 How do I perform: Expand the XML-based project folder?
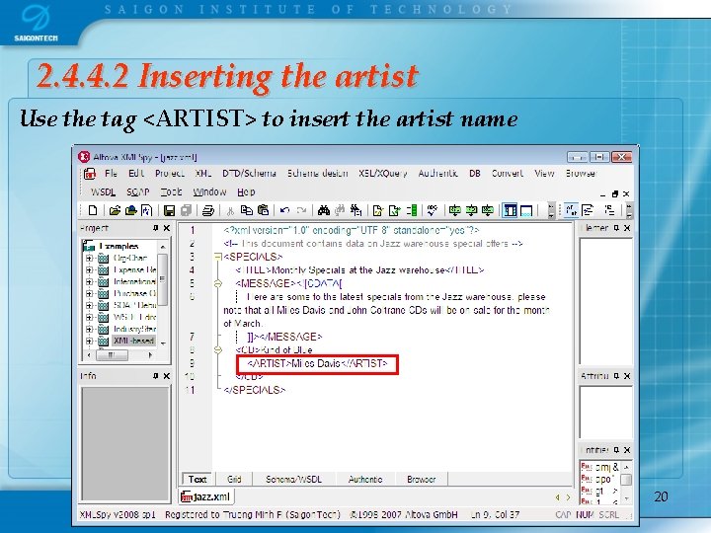click(89, 341)
